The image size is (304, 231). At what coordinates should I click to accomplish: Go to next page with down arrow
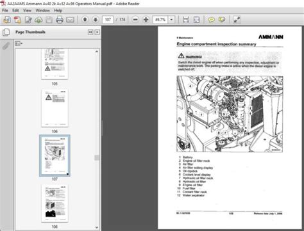95,20
